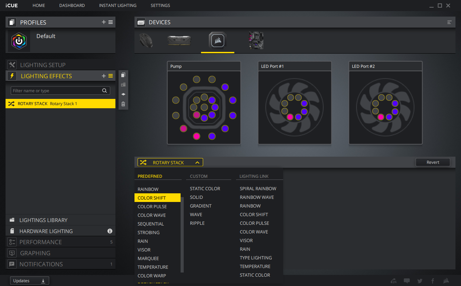Image resolution: width=461 pixels, height=286 pixels.
Task: Expand the Graphing section
Action: 60,253
